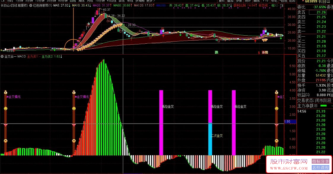Switch to the 30分钟 period tab
Image resolution: width=333 pixels, height=174 pixels.
51,1
